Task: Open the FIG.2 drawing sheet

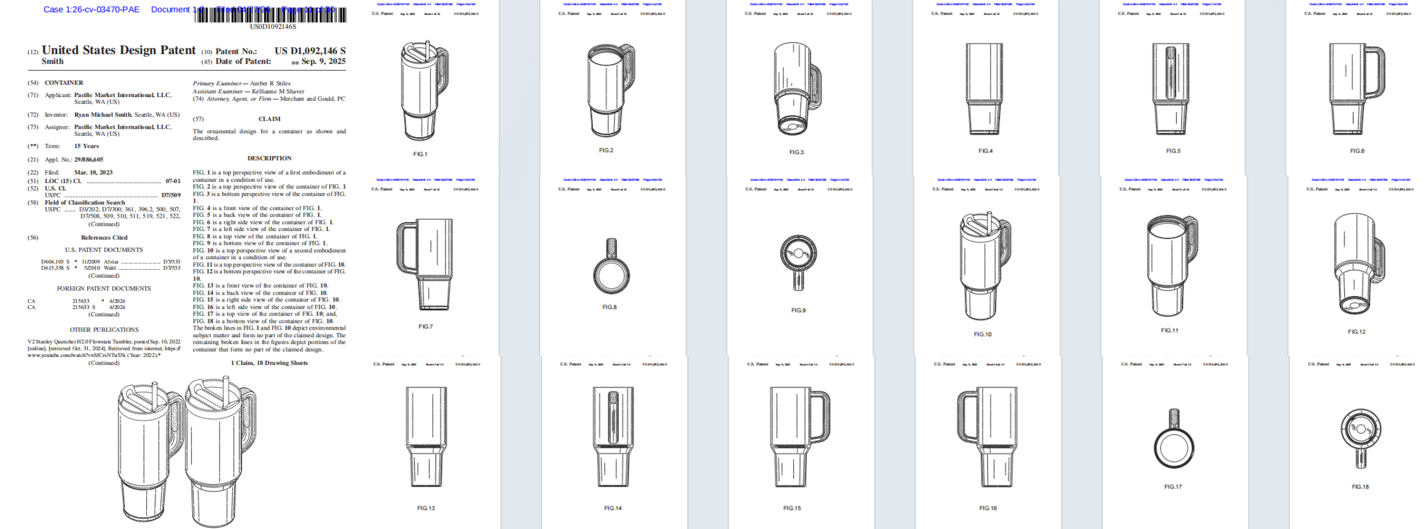Action: (613, 88)
